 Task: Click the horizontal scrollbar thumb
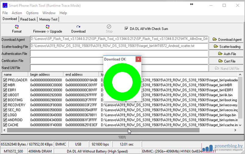103,130
